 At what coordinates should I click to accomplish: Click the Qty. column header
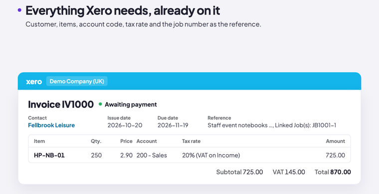(96, 141)
